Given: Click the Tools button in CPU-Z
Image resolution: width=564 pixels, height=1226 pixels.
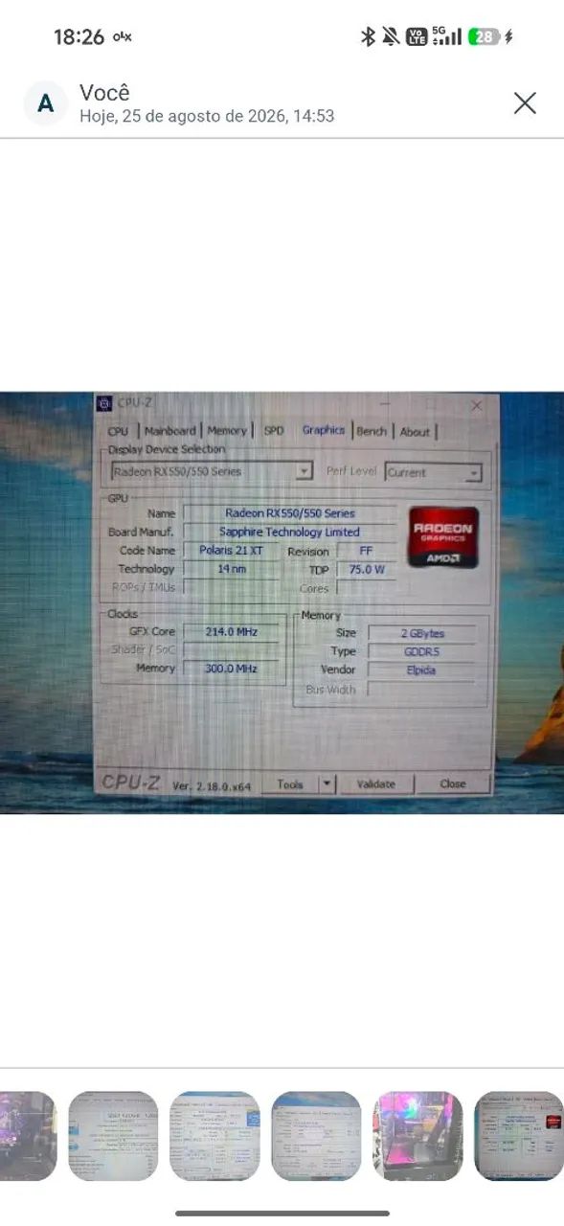Looking at the screenshot, I should point(290,783).
